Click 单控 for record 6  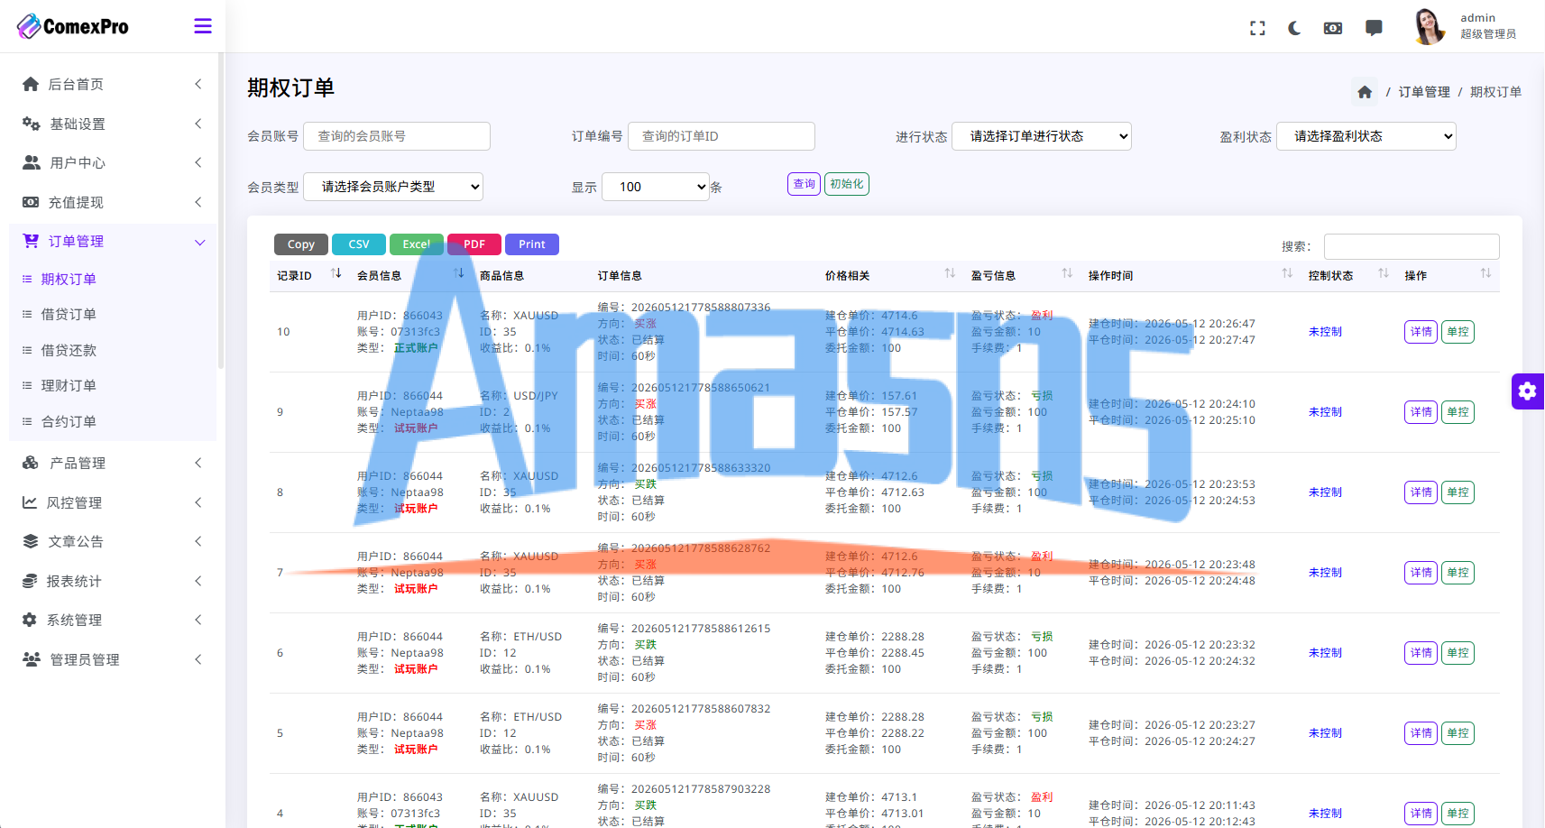pos(1458,653)
